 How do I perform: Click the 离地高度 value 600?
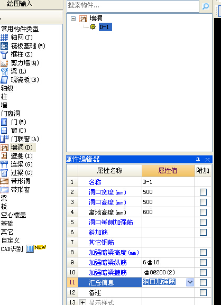pos(168,212)
